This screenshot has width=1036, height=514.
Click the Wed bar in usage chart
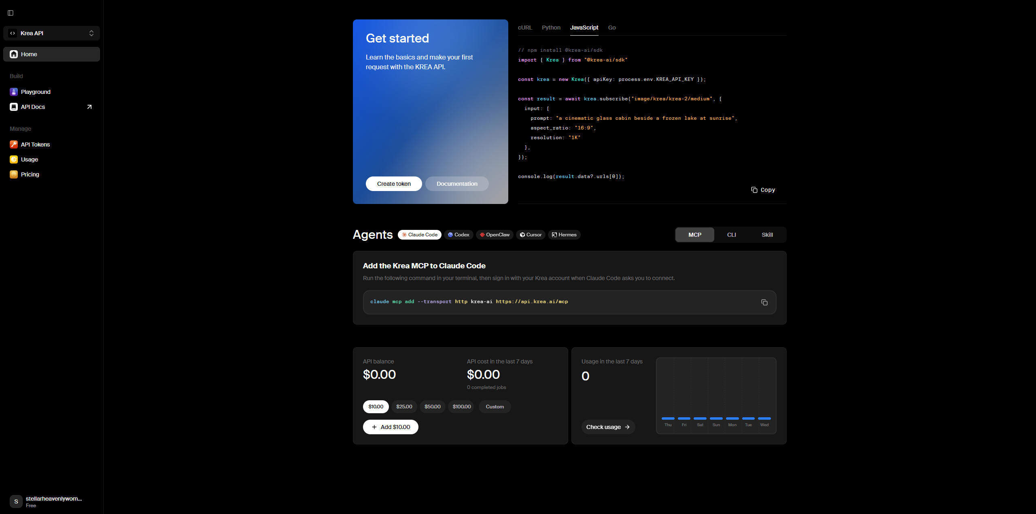coord(764,418)
